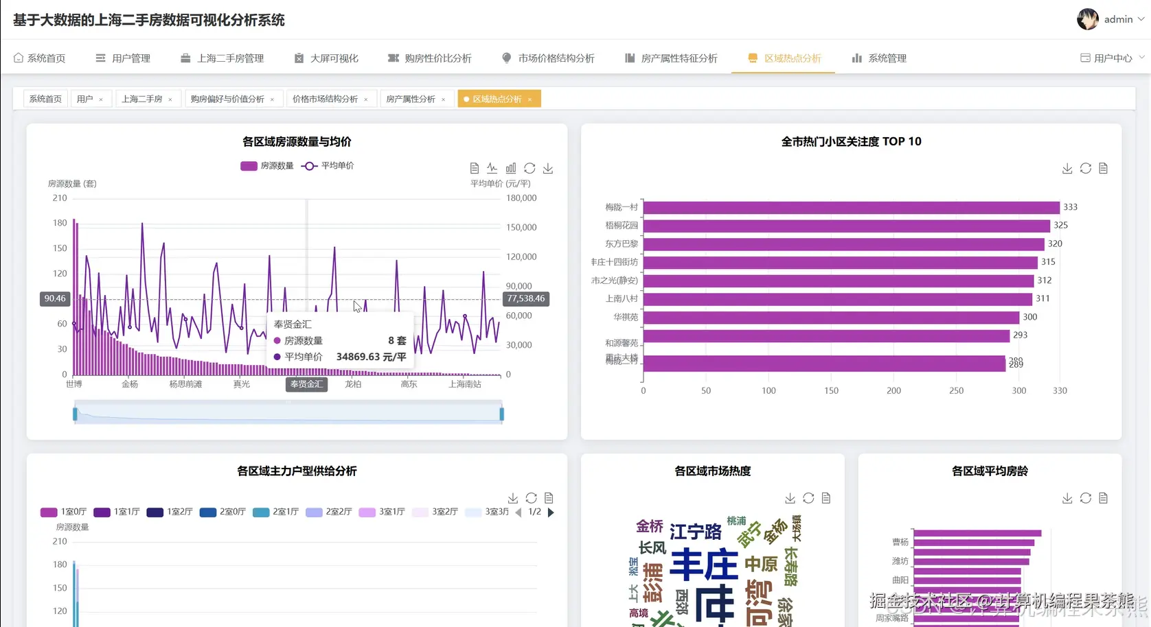Open data view of 各区域平均房龄 chart
This screenshot has height=627, width=1151.
(1104, 498)
